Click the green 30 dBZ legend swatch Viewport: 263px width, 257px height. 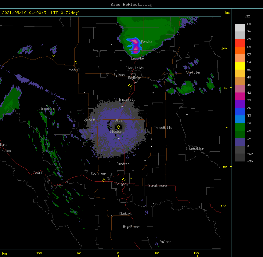click(x=240, y=127)
